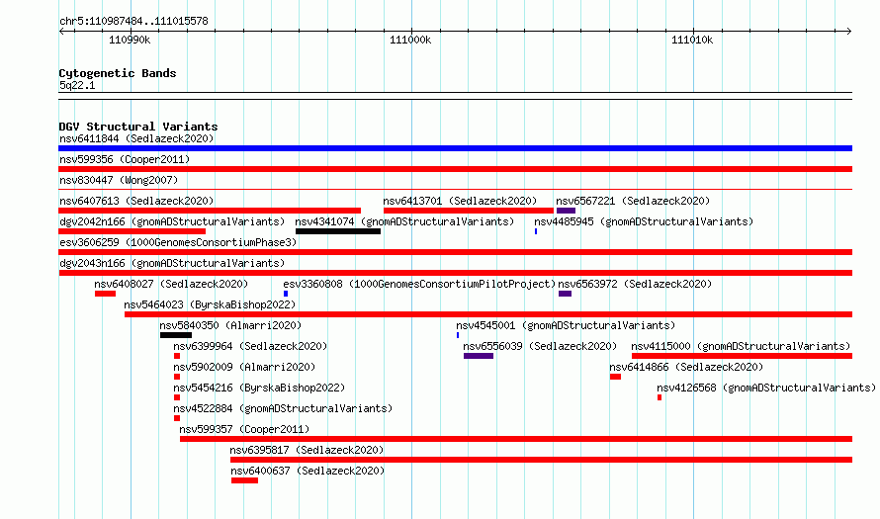Viewport: 880px width, 519px height.
Task: Click the 111000k ruler position label
Action: 410,40
